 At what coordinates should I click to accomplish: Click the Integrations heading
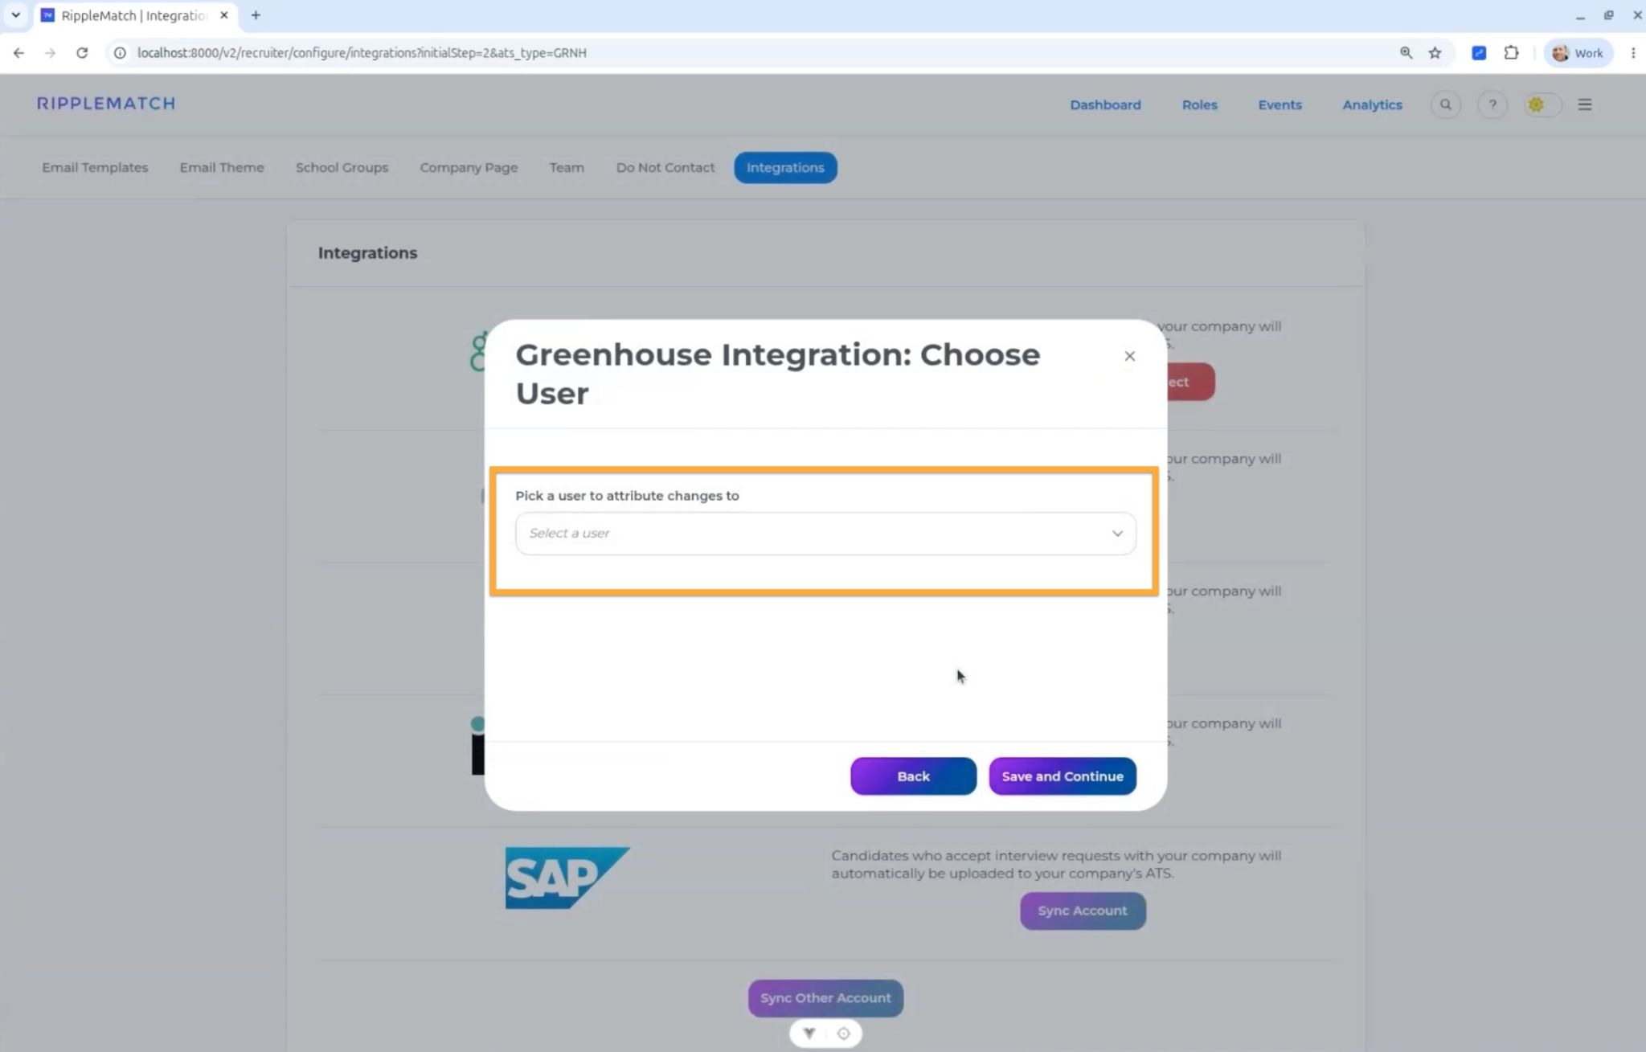point(367,253)
